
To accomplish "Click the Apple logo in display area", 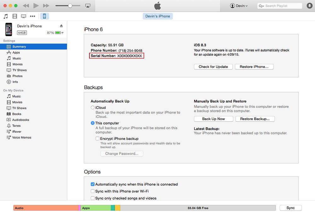I will click(158, 6).
